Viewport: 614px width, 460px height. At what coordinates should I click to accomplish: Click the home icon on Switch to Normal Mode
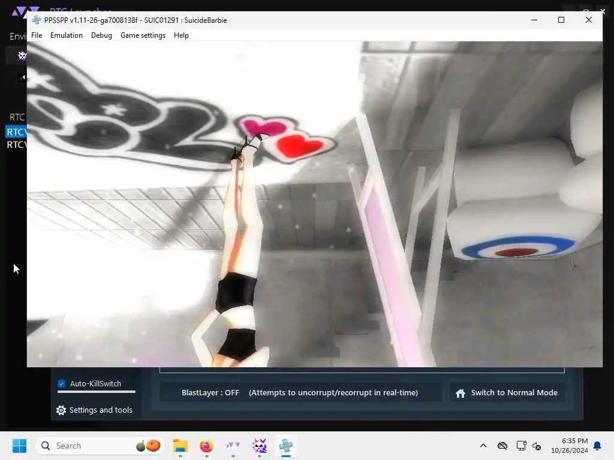point(460,393)
